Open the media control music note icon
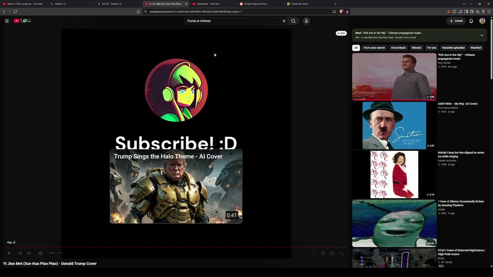 (460, 12)
